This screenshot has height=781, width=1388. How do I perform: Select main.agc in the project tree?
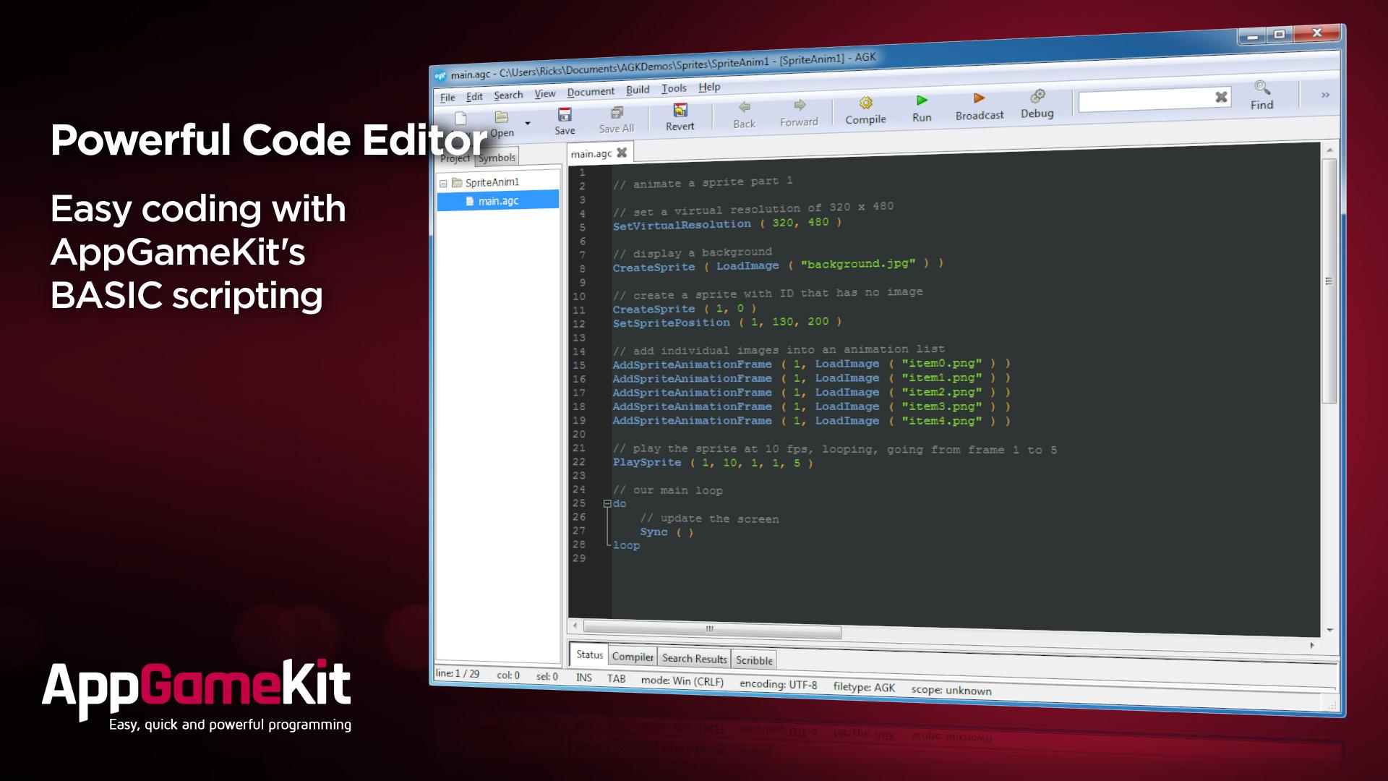[498, 201]
